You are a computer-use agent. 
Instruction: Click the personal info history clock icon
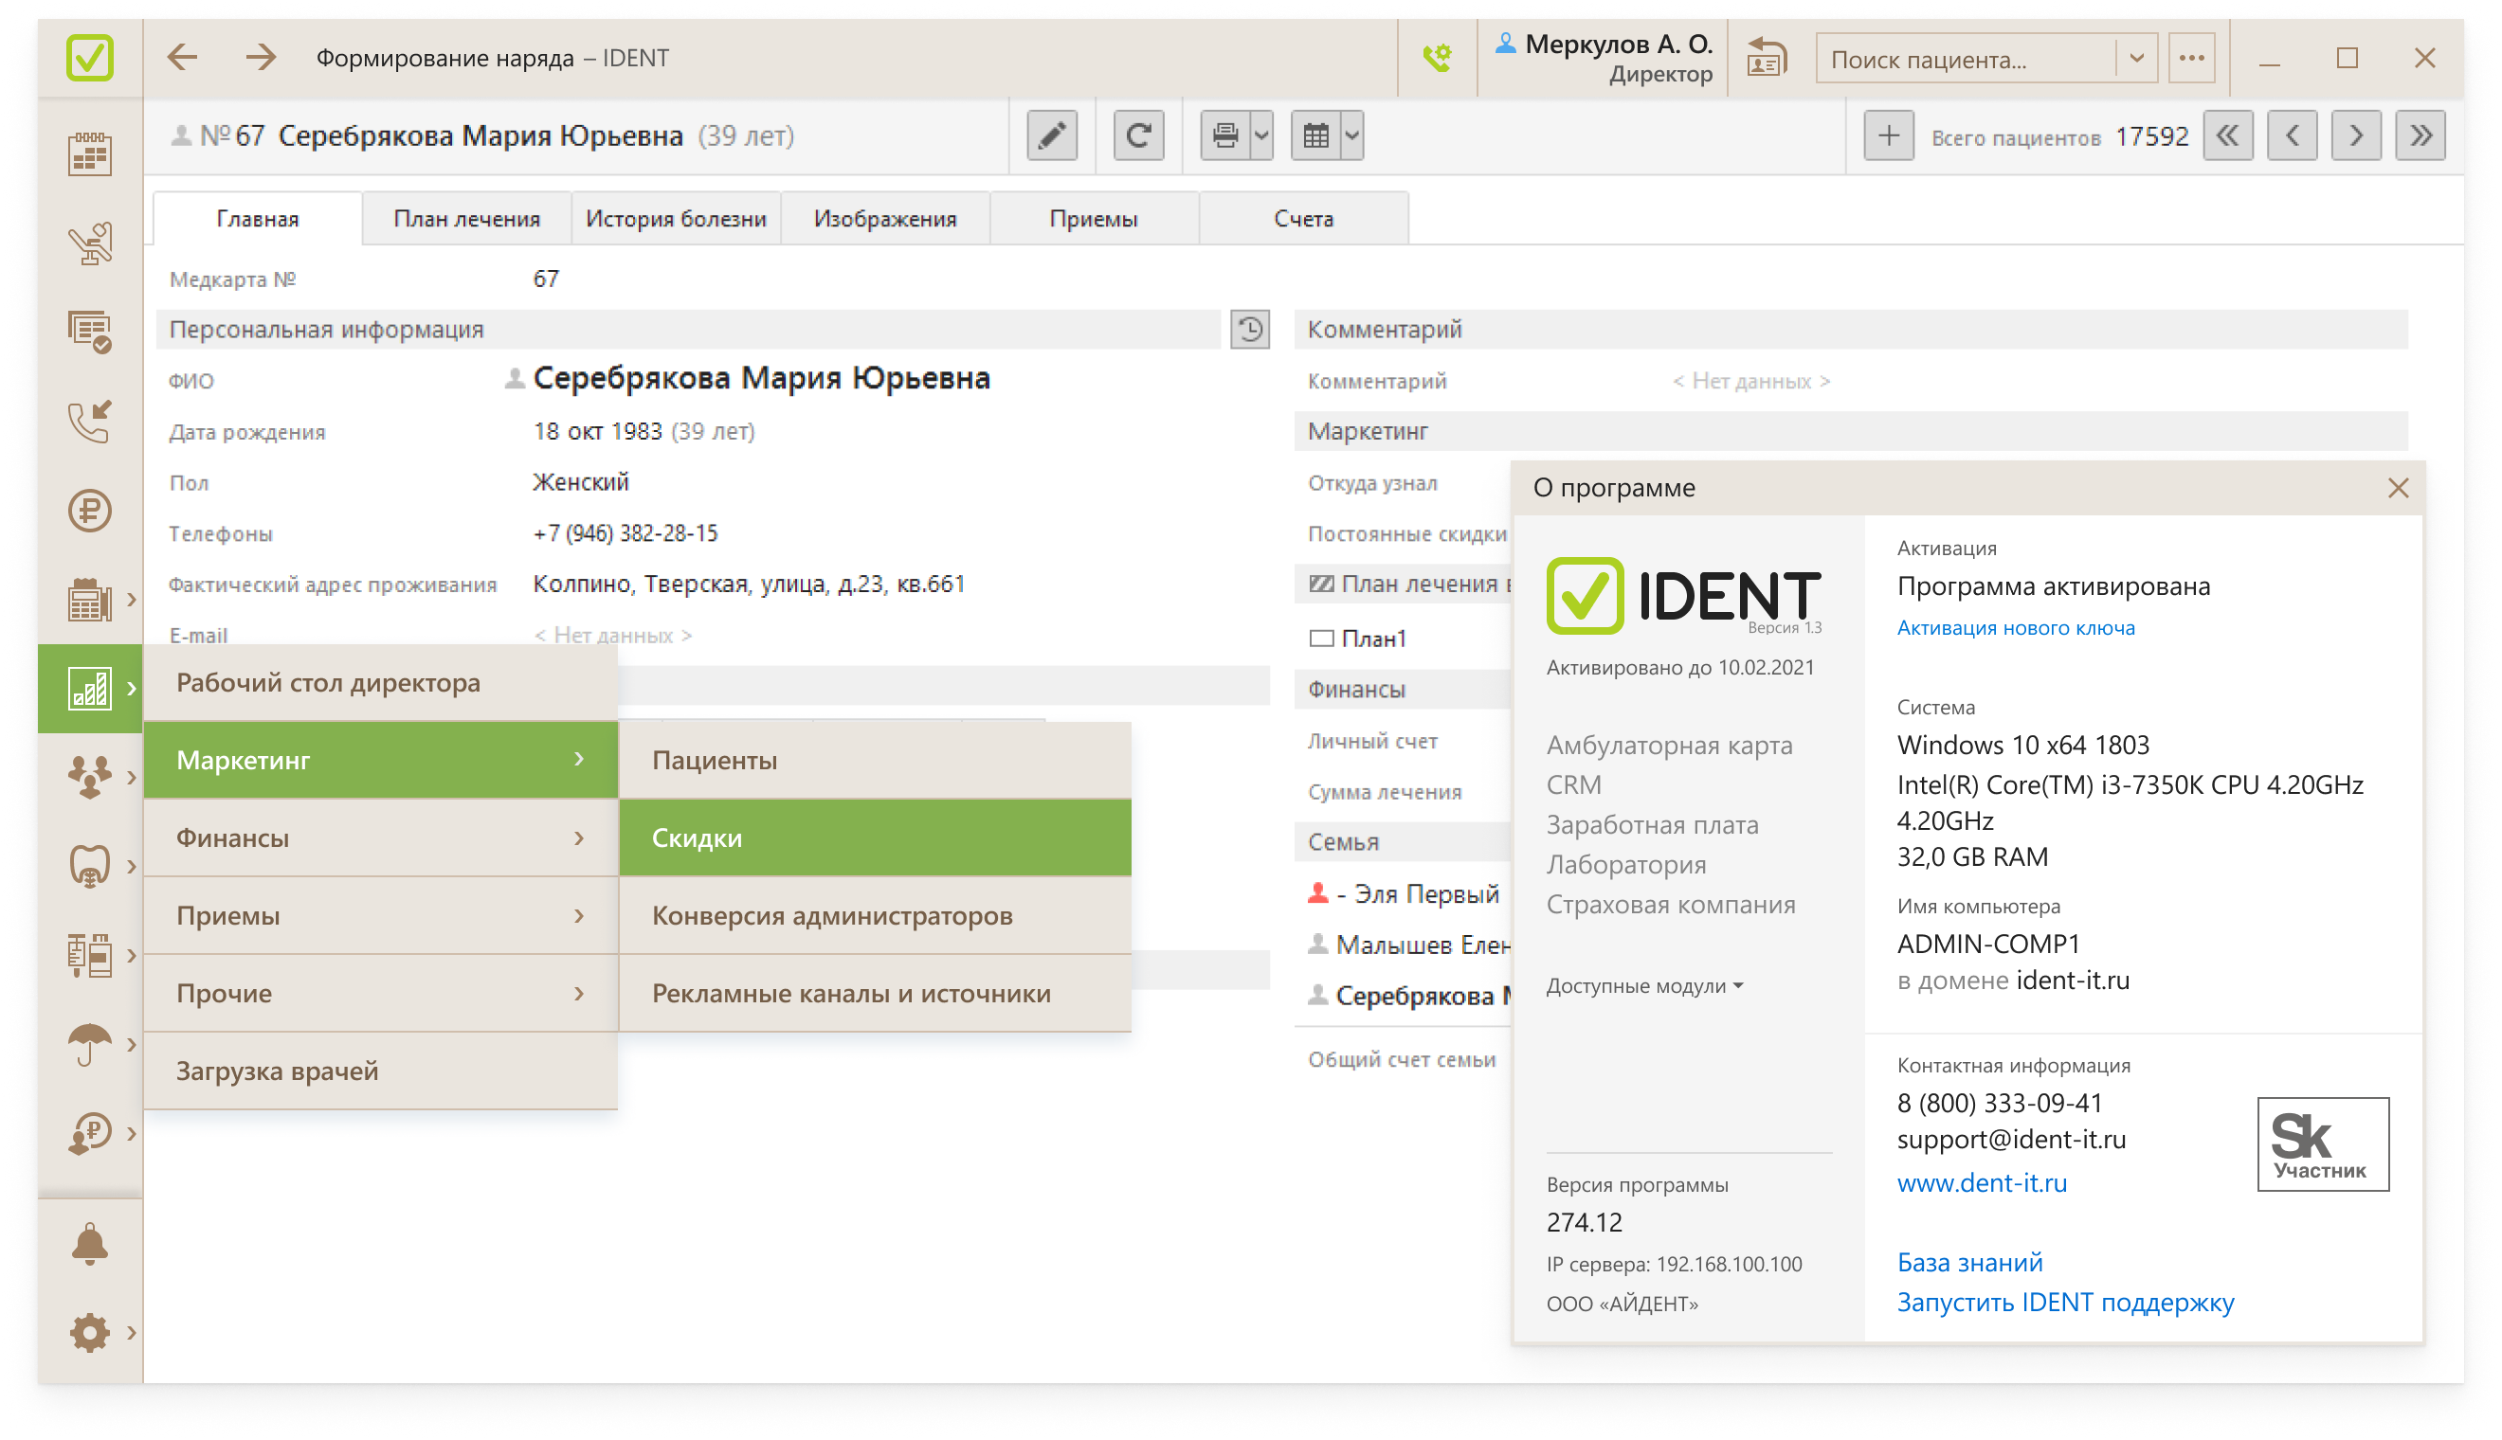tap(1249, 330)
